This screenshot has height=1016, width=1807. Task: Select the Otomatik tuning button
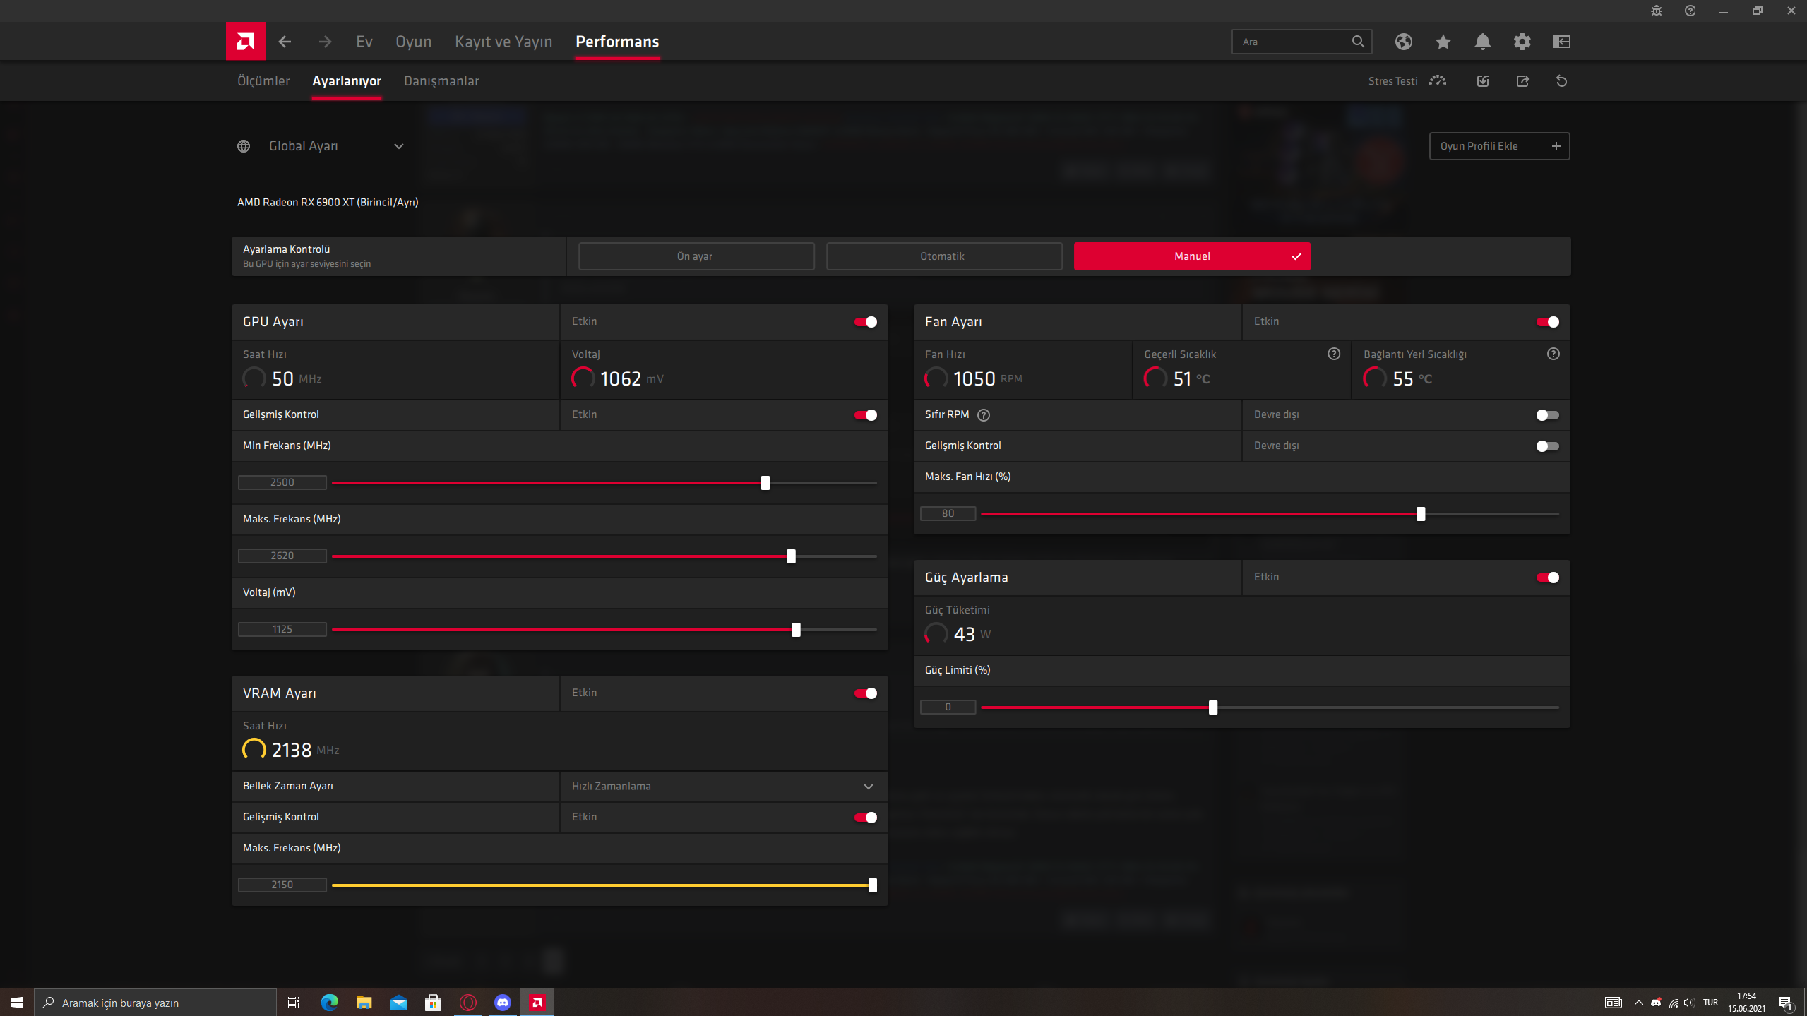tap(943, 256)
